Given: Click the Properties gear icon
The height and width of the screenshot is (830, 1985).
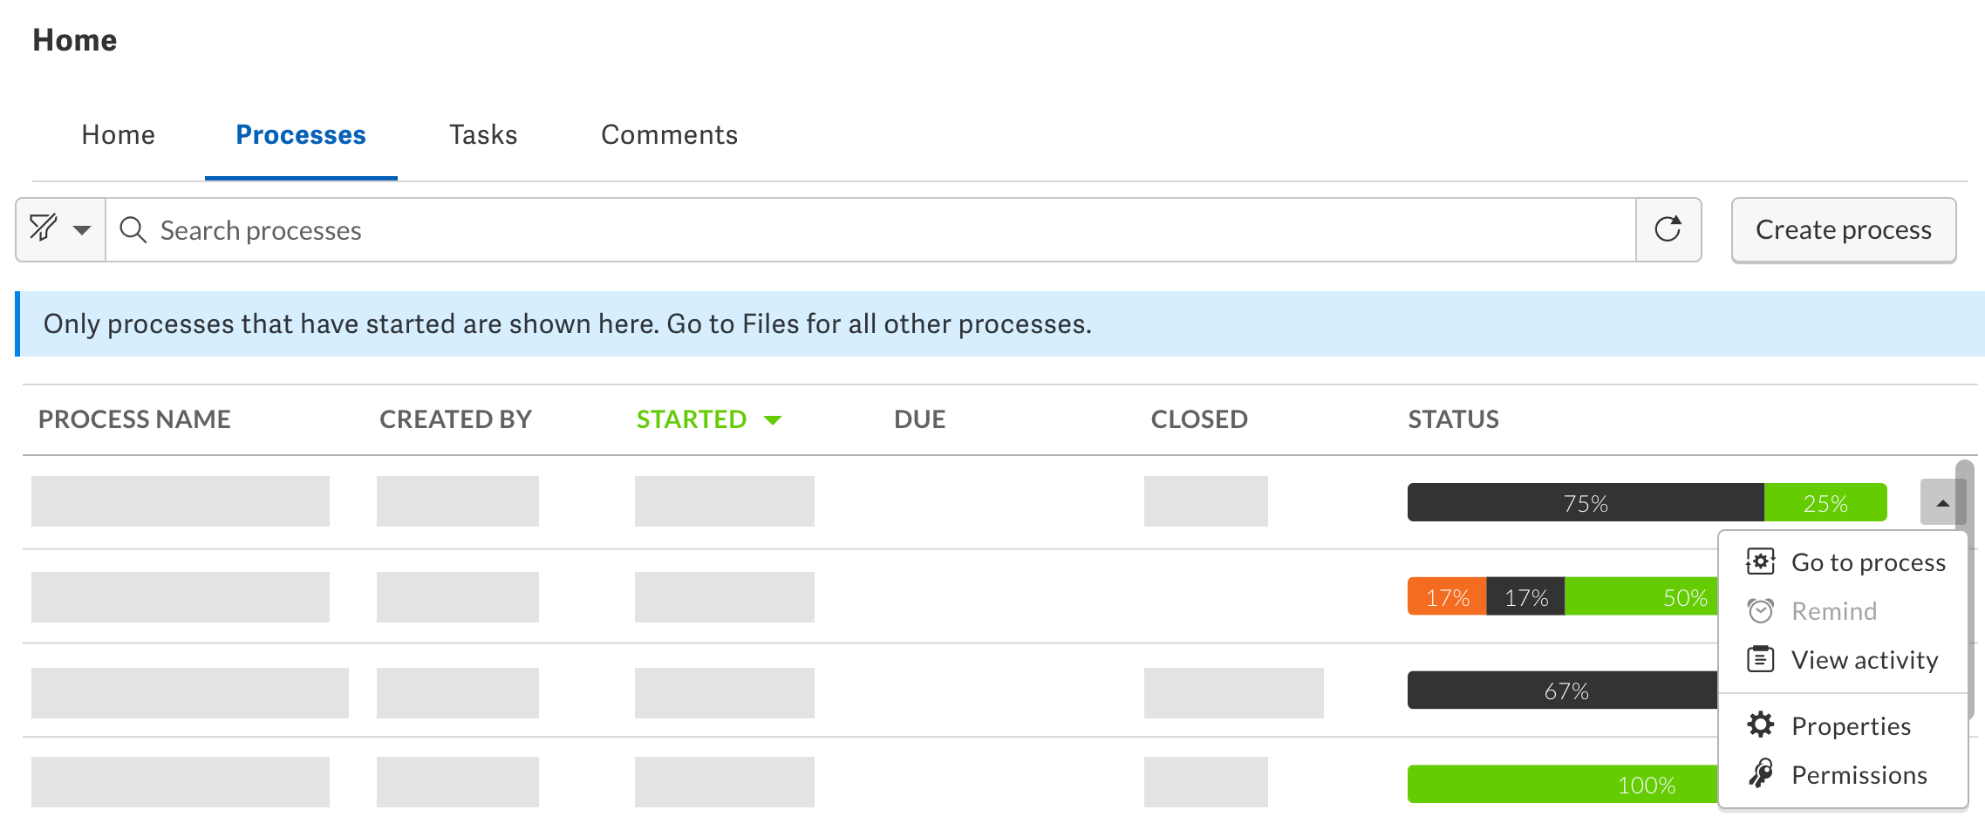Looking at the screenshot, I should pos(1760,725).
